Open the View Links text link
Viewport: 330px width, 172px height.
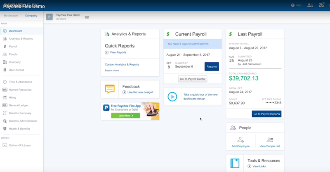point(259,166)
